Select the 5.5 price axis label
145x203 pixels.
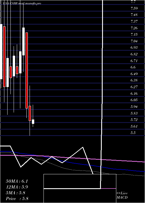point(133,133)
